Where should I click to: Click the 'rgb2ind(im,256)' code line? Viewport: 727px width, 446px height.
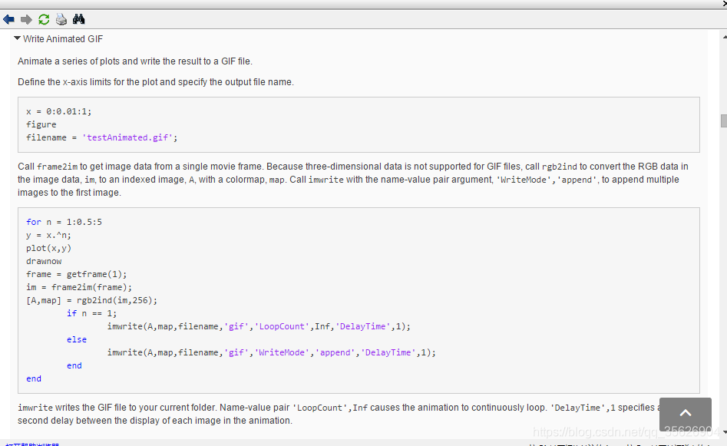pos(92,300)
